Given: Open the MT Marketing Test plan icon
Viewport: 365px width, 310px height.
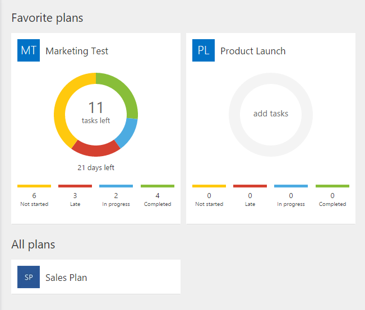Looking at the screenshot, I should (29, 50).
